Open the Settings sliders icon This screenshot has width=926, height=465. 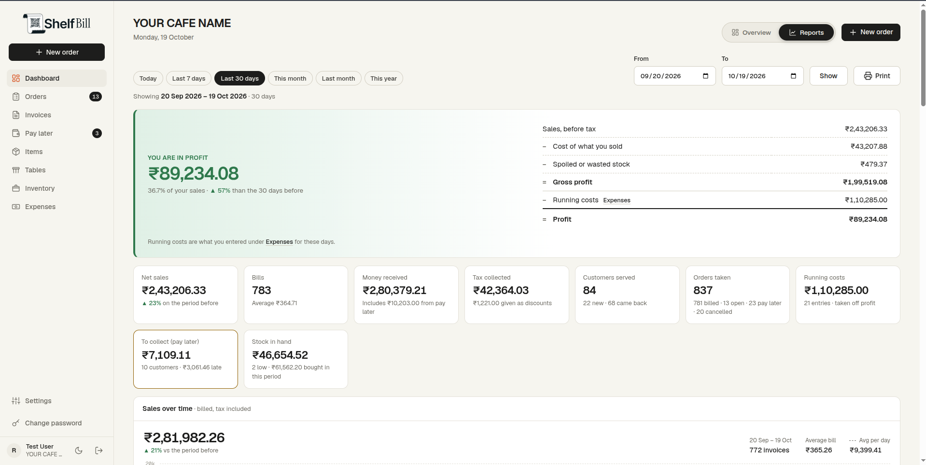[x=16, y=401]
